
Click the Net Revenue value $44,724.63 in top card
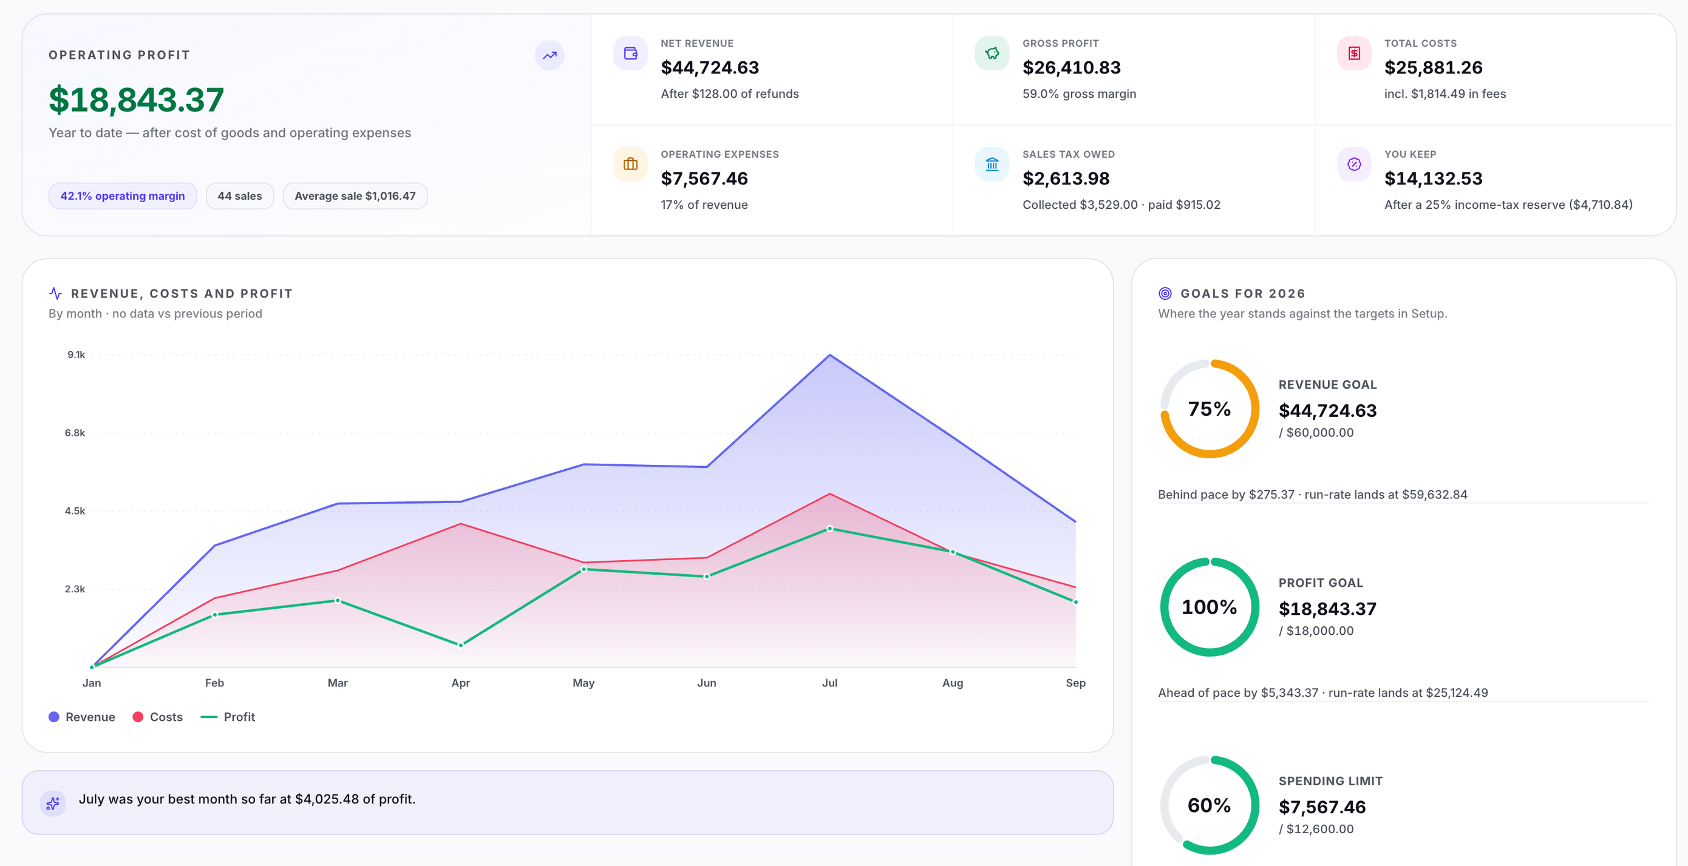point(710,67)
